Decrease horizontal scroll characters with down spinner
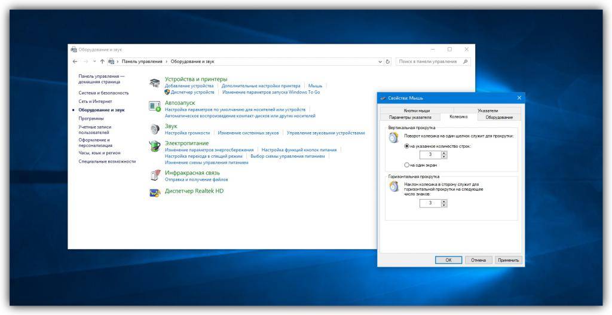 tap(444, 205)
